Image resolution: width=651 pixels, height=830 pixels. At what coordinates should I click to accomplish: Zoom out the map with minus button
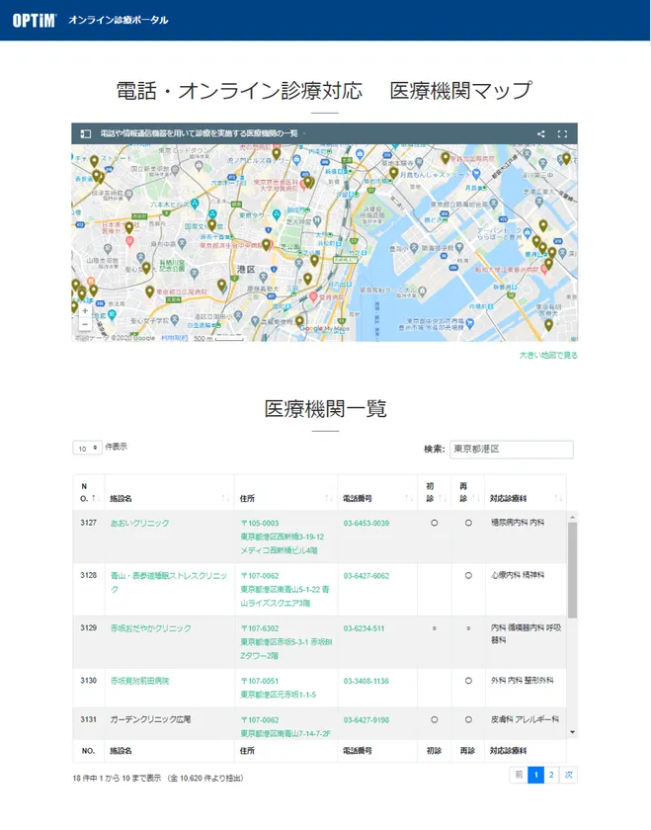[x=85, y=324]
